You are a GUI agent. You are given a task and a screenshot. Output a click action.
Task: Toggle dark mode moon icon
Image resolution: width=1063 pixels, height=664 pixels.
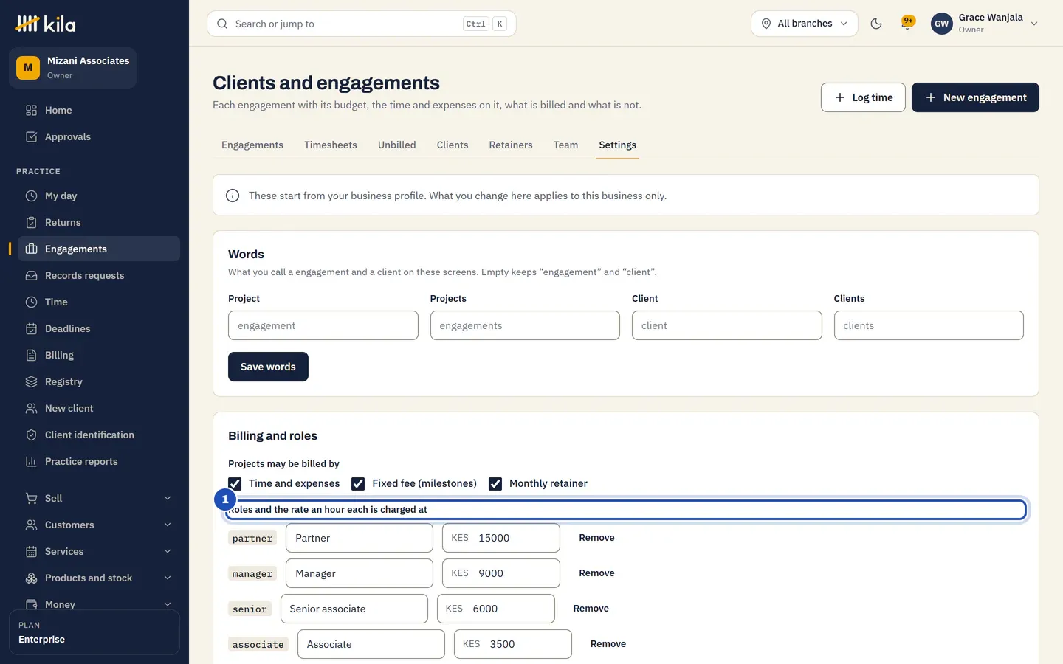(x=876, y=24)
